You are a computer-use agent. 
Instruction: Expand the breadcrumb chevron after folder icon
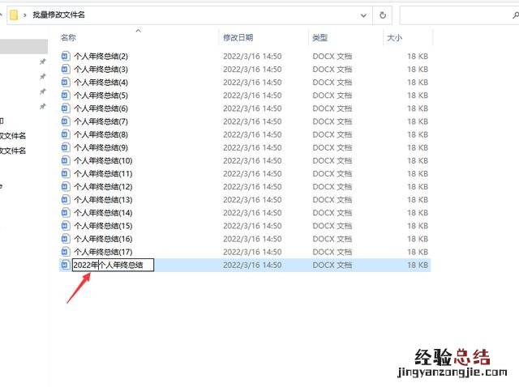(24, 15)
